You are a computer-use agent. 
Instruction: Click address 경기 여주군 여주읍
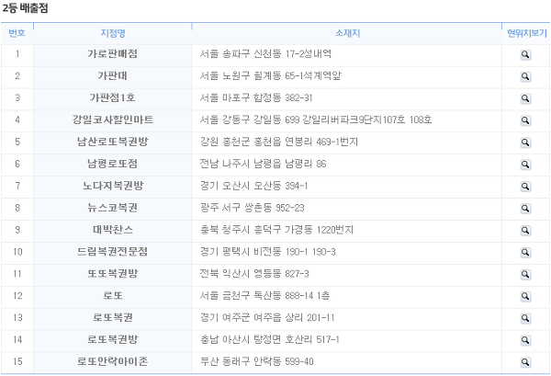point(241,317)
